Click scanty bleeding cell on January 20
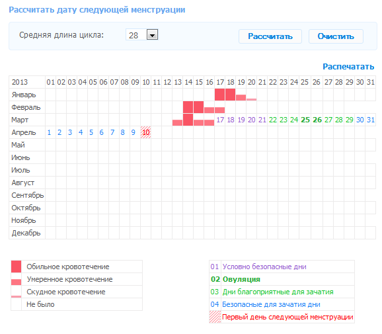 (251, 99)
